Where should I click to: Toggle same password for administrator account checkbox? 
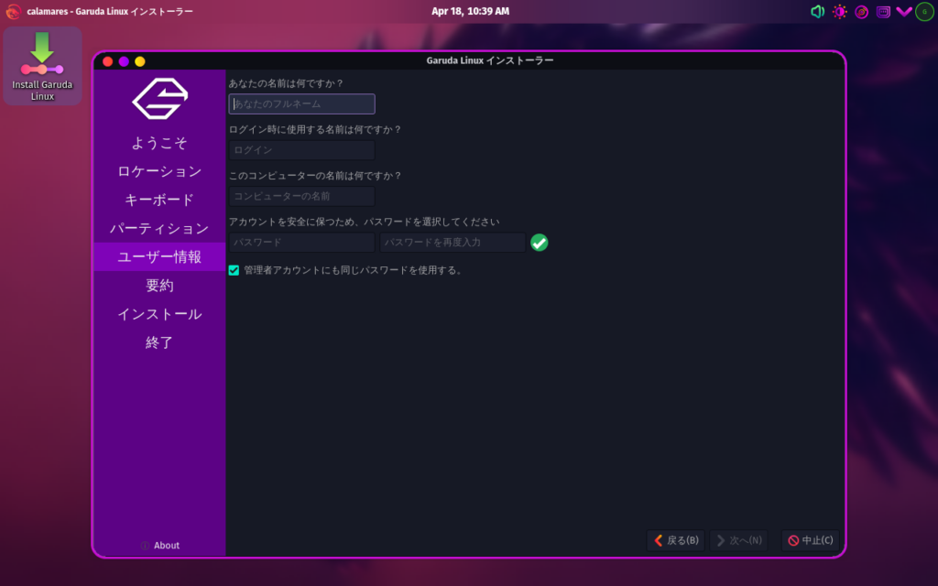click(x=234, y=270)
